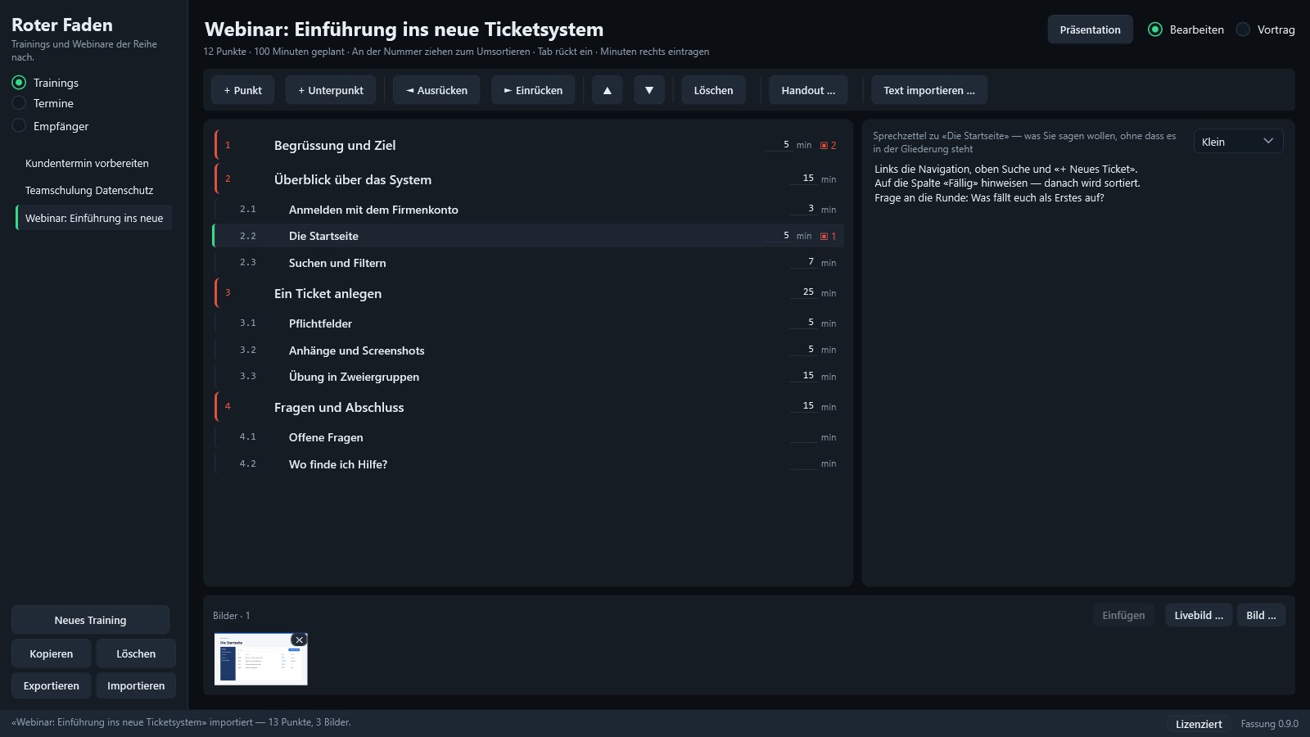Screen dimensions: 1310x737
Task: Click the Fassung 0.9.0 version text
Action: (x=1269, y=724)
